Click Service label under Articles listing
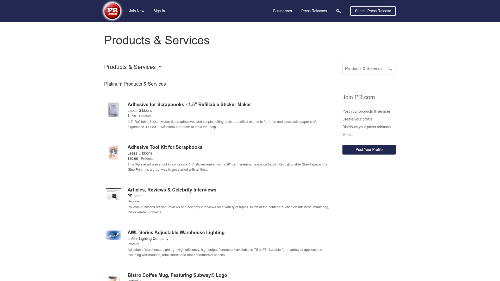 [x=133, y=201]
